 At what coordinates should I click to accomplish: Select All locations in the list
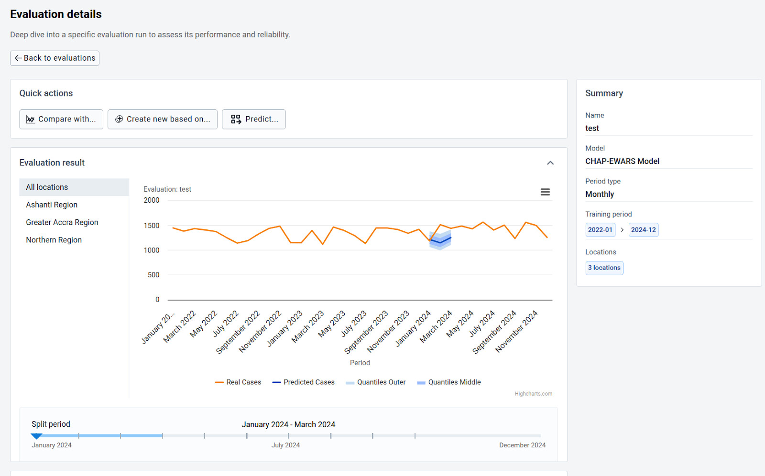[47, 187]
